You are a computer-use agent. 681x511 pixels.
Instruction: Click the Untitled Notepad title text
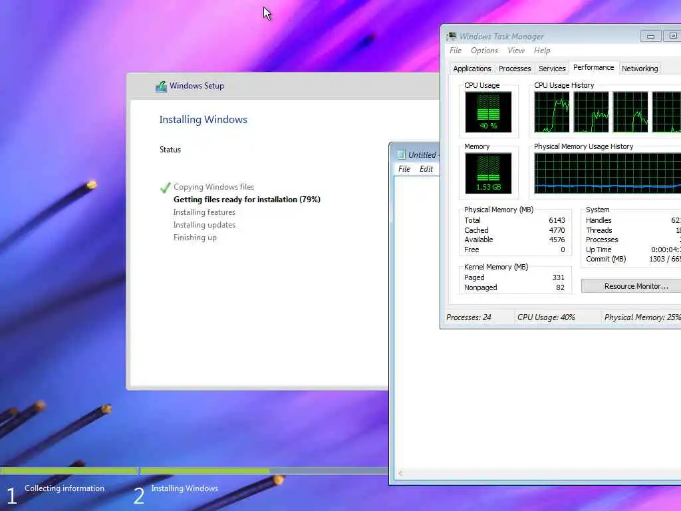tap(424, 154)
